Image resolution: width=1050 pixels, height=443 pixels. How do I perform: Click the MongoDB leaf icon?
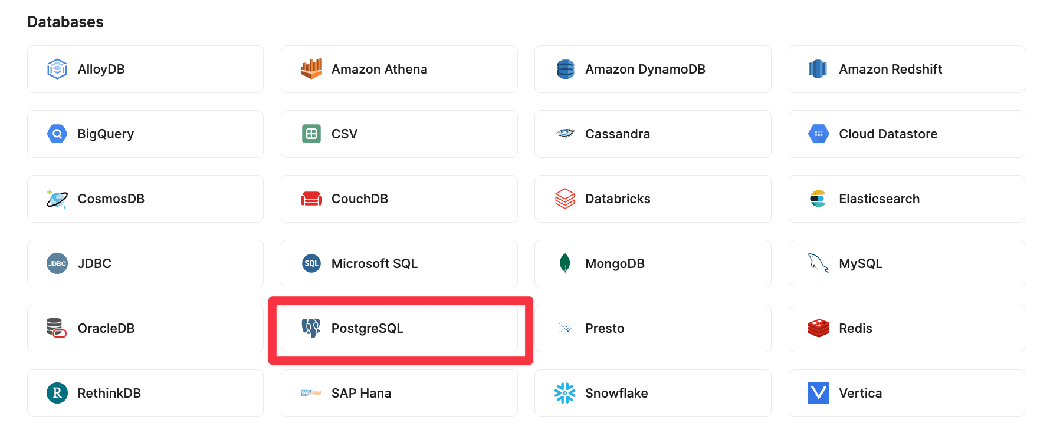point(565,263)
